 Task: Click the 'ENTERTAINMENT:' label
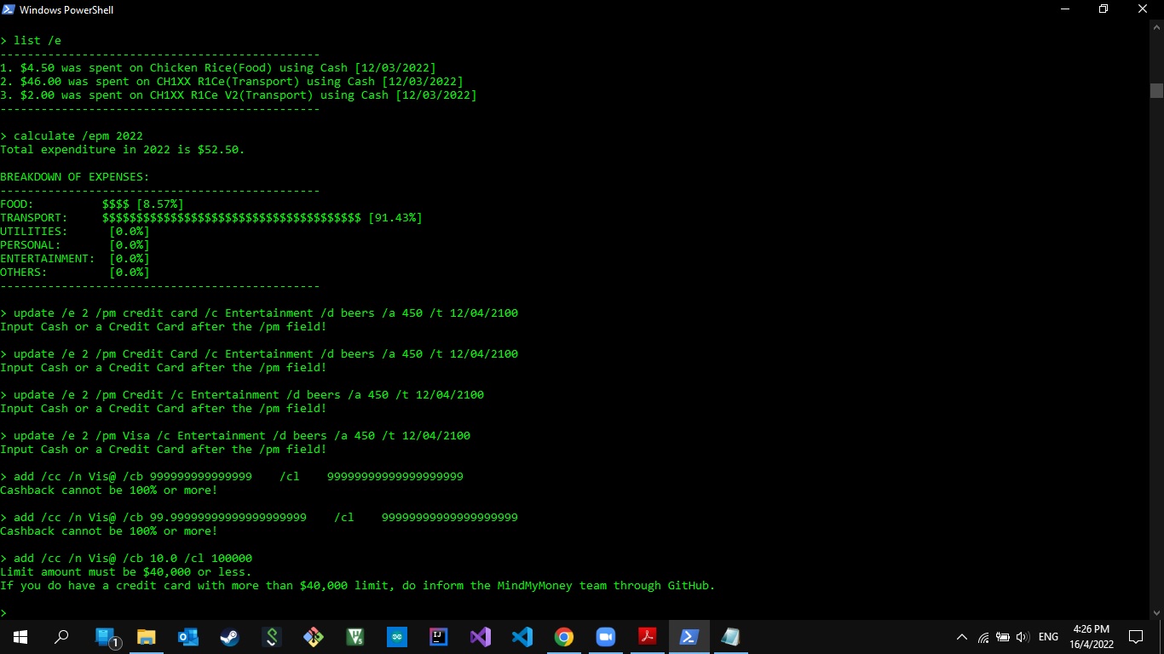coord(48,258)
